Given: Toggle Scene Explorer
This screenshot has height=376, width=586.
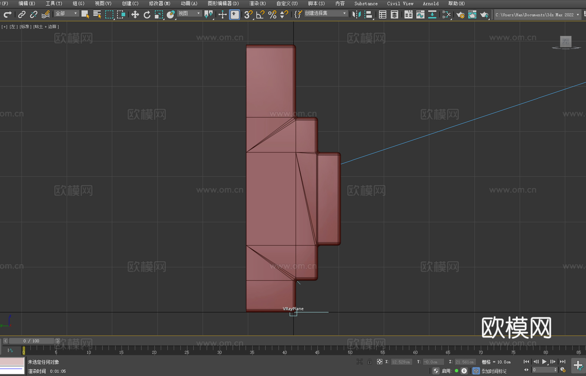Looking at the screenshot, I should [383, 14].
